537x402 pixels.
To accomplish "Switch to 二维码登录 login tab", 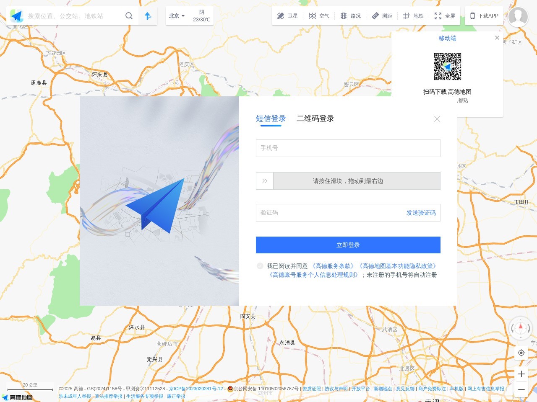I will coord(315,119).
